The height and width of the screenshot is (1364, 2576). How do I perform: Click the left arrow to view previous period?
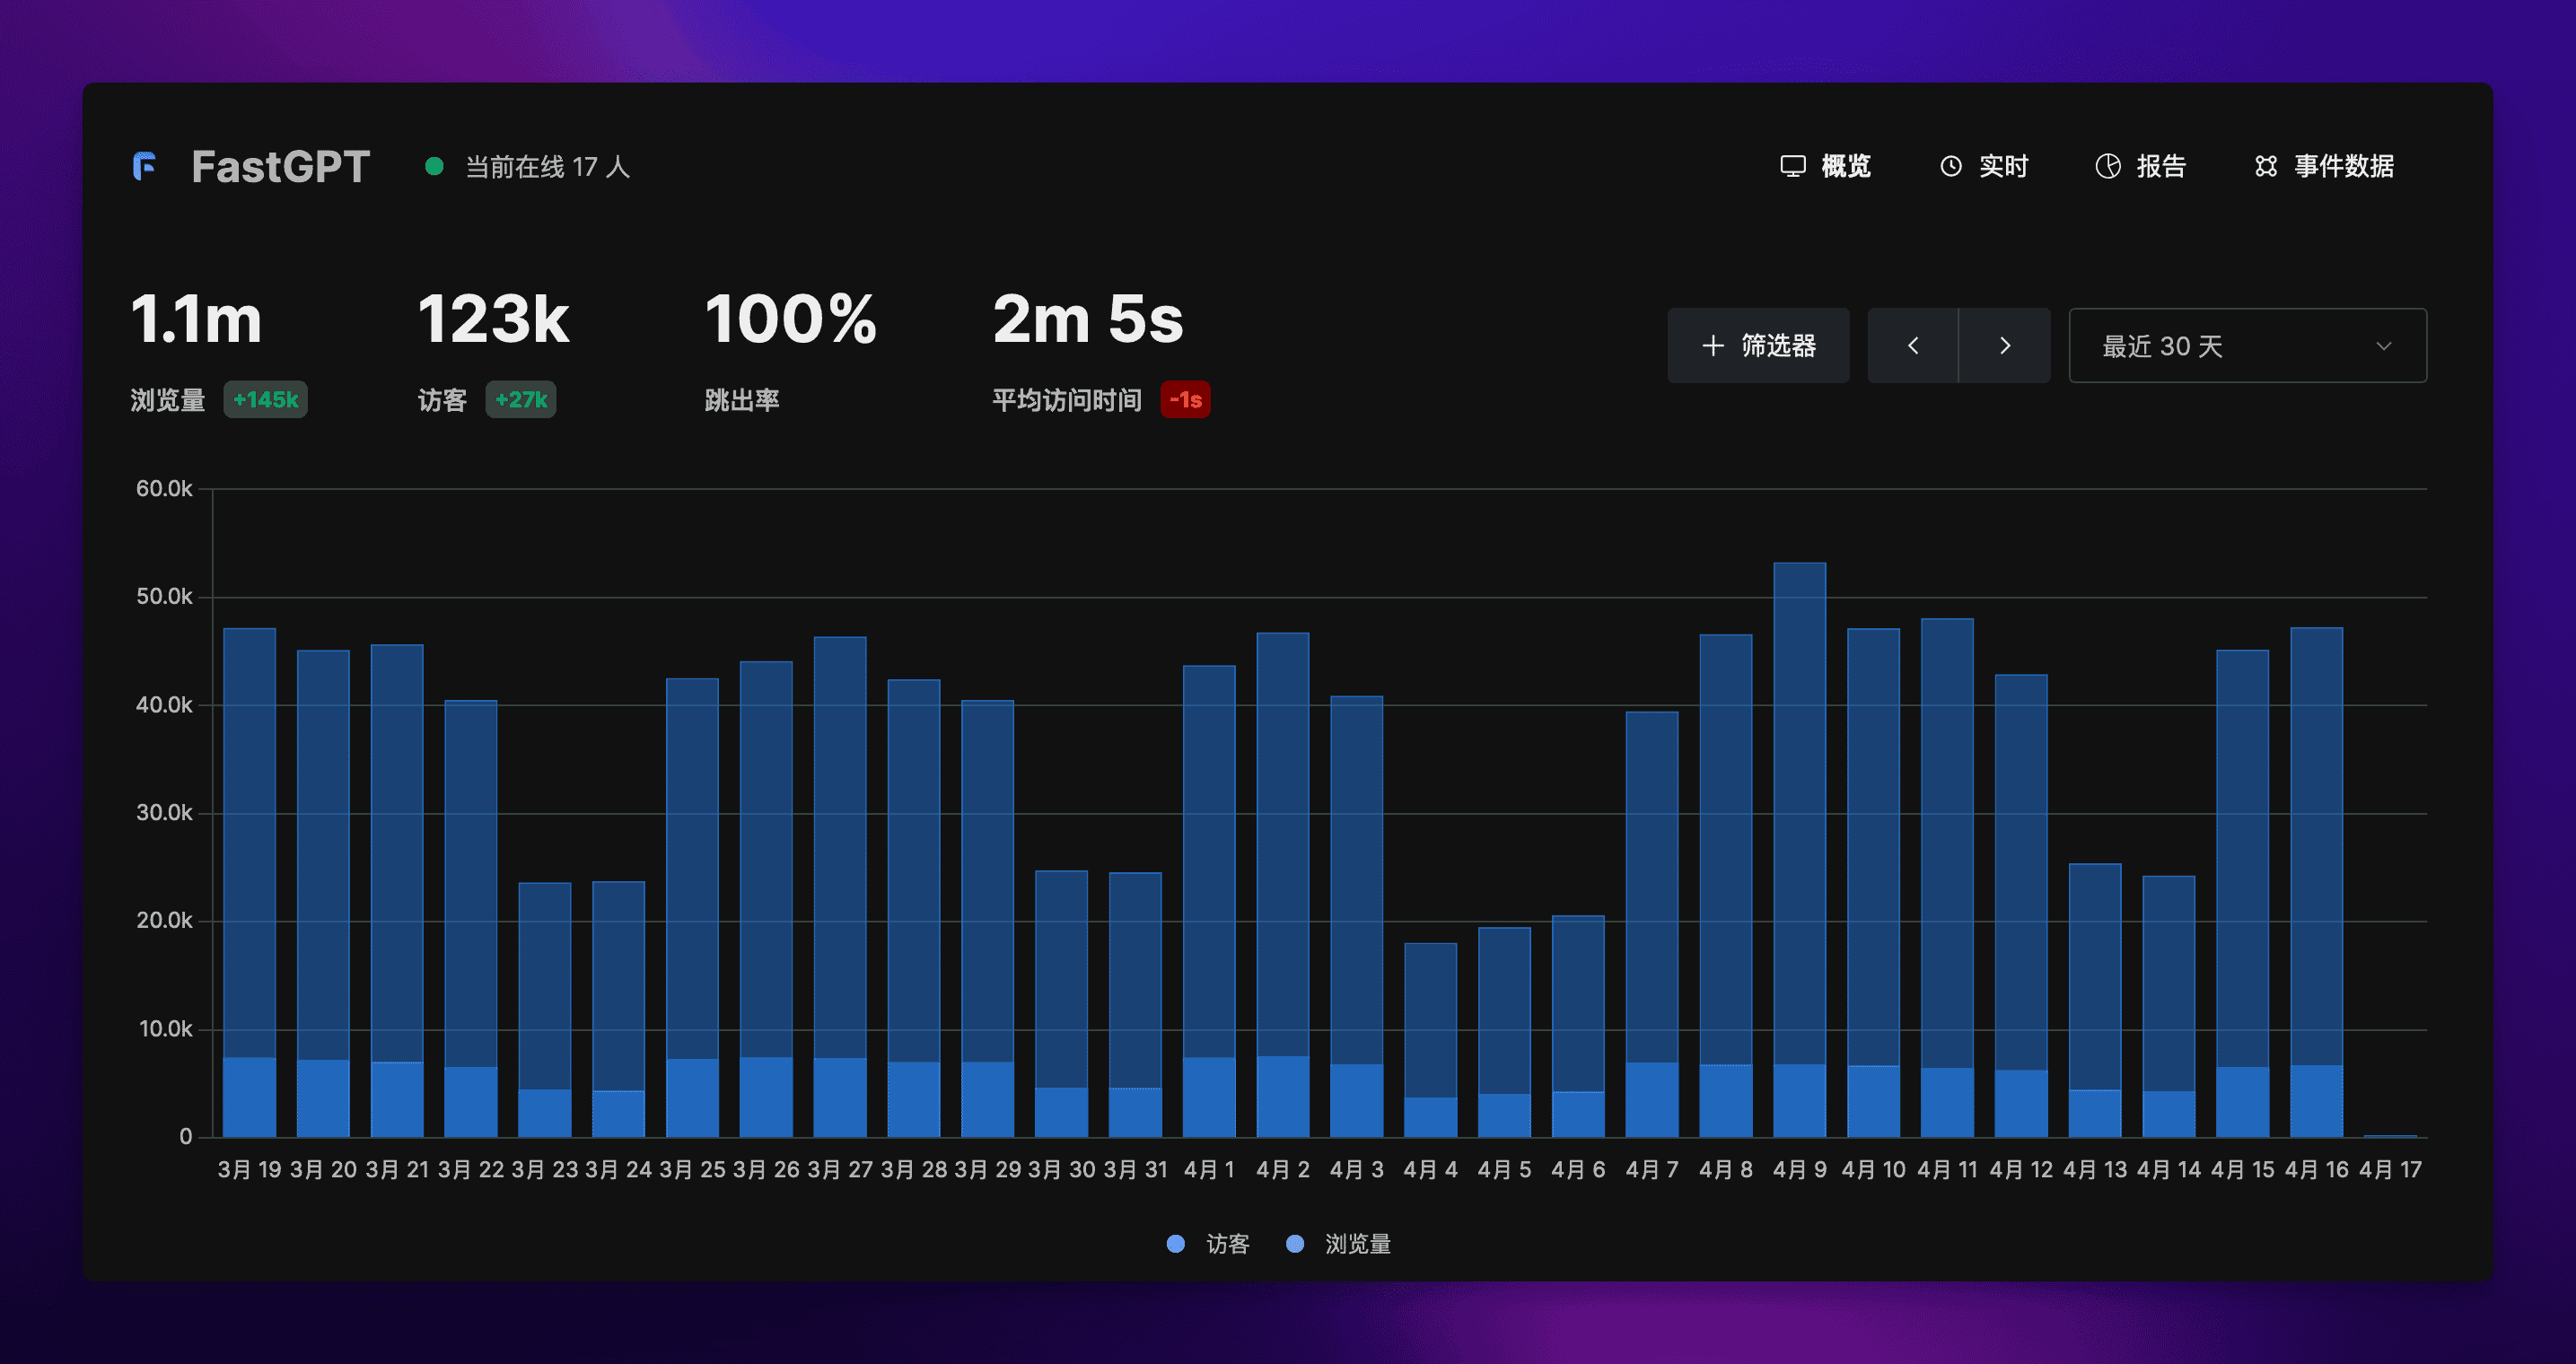[1913, 345]
